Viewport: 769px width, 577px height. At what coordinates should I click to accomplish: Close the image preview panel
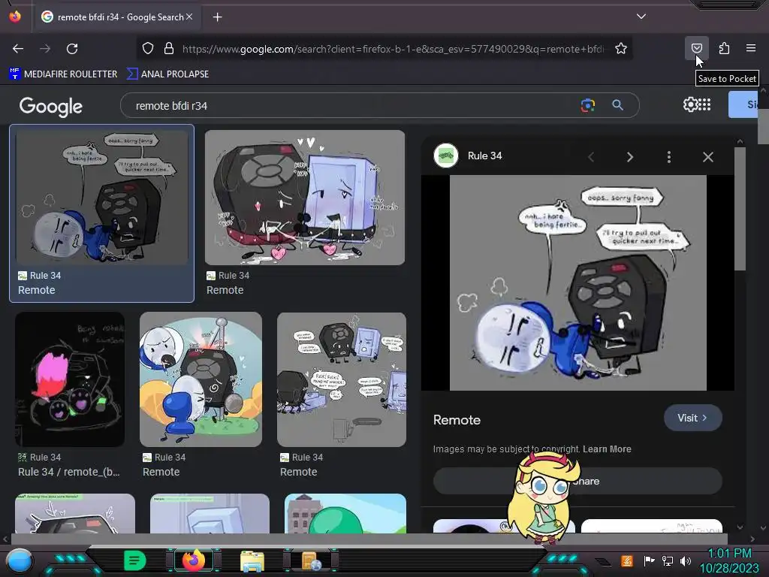(707, 157)
